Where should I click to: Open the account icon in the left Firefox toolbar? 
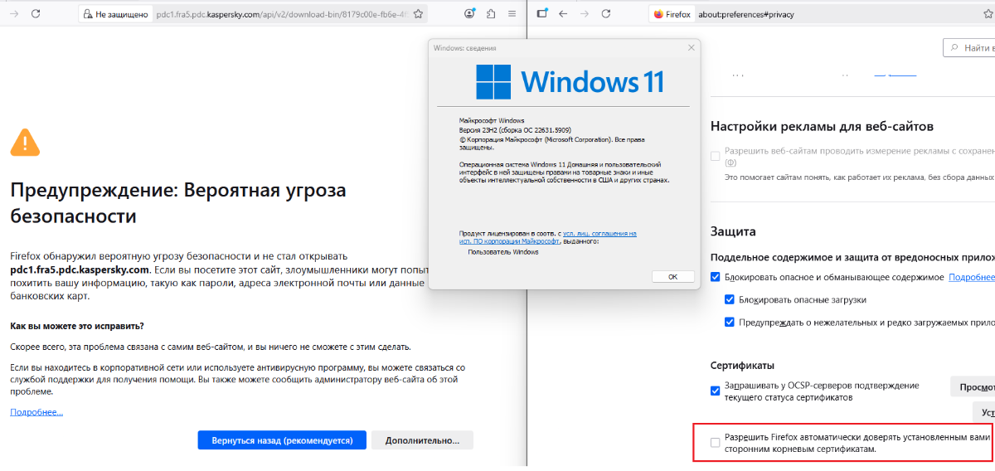pos(470,14)
